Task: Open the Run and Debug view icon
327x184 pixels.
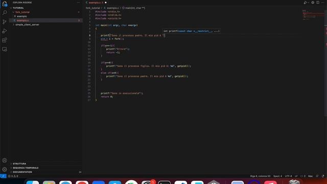Action: pyautogui.click(x=5, y=31)
